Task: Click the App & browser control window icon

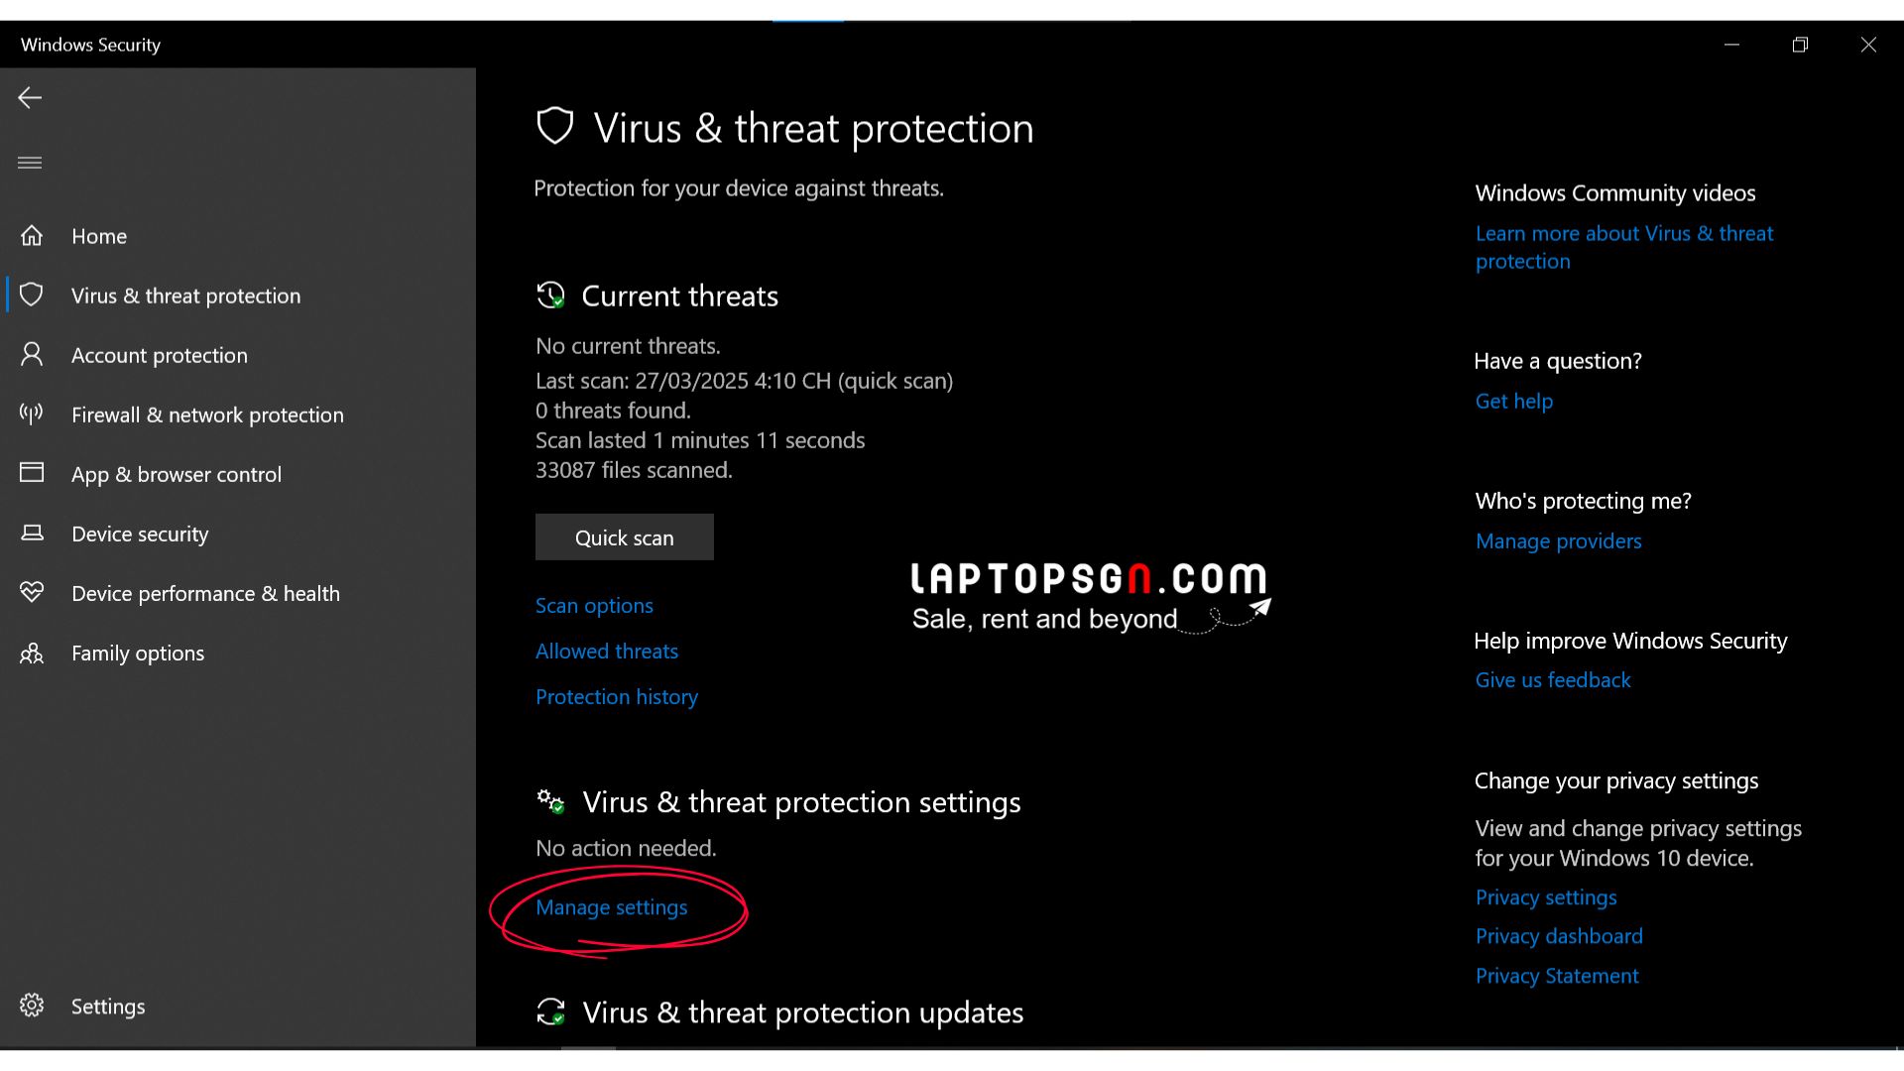Action: point(32,473)
